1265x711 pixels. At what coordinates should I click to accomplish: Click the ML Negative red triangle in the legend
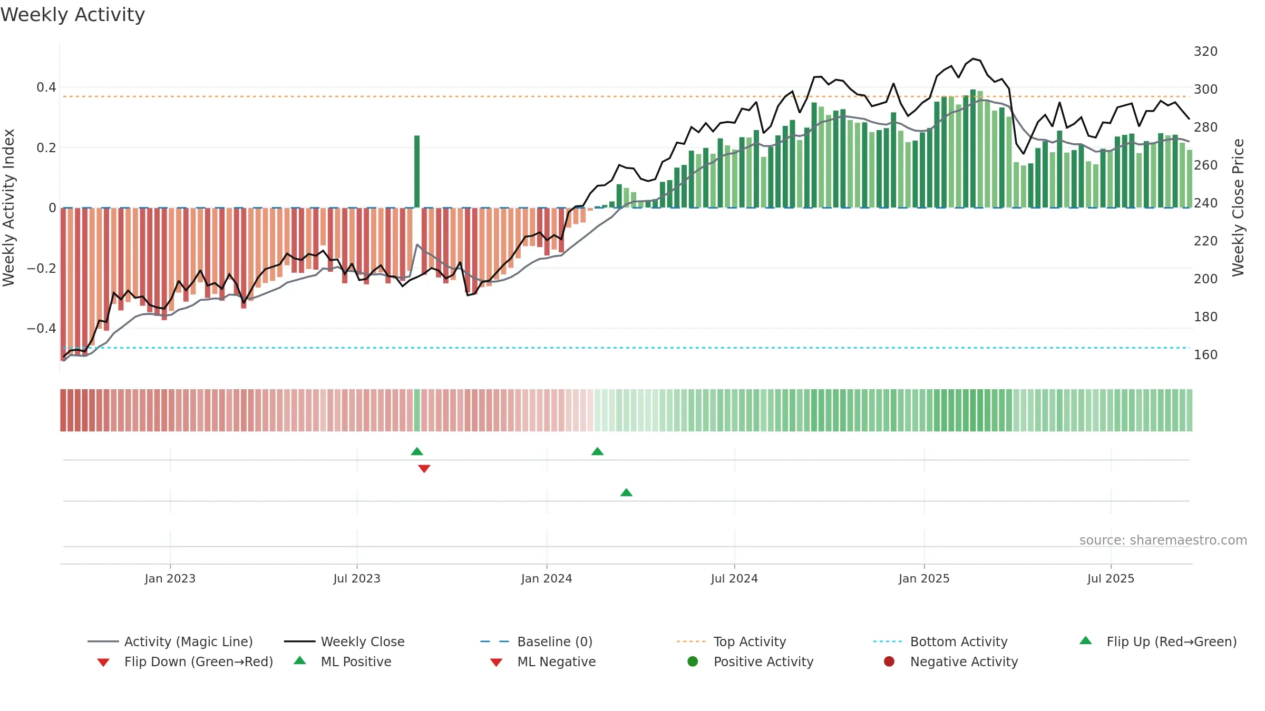[496, 663]
